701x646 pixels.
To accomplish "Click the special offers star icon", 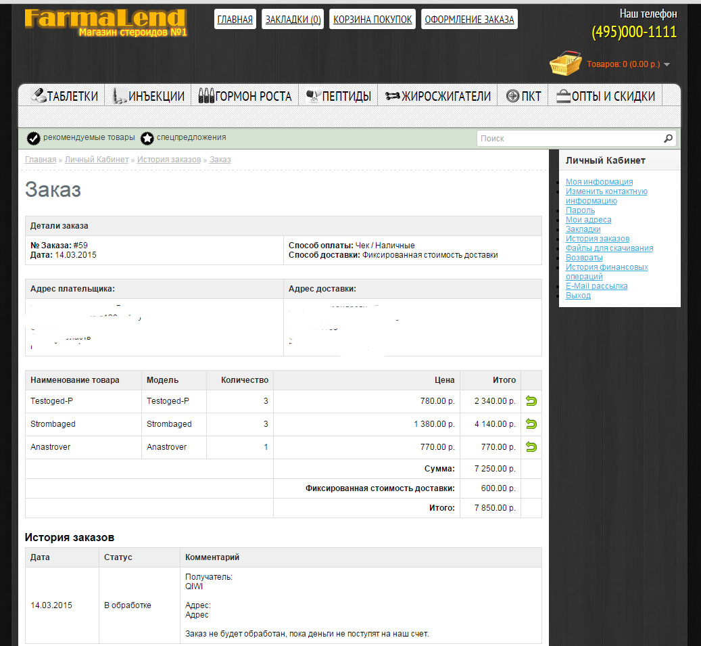I will pos(147,138).
